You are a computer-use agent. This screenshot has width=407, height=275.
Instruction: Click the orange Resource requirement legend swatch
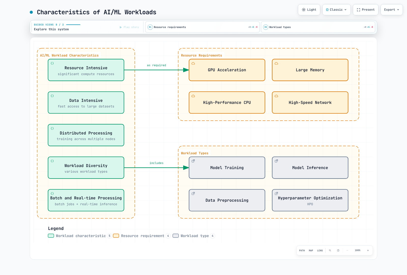tap(116, 236)
